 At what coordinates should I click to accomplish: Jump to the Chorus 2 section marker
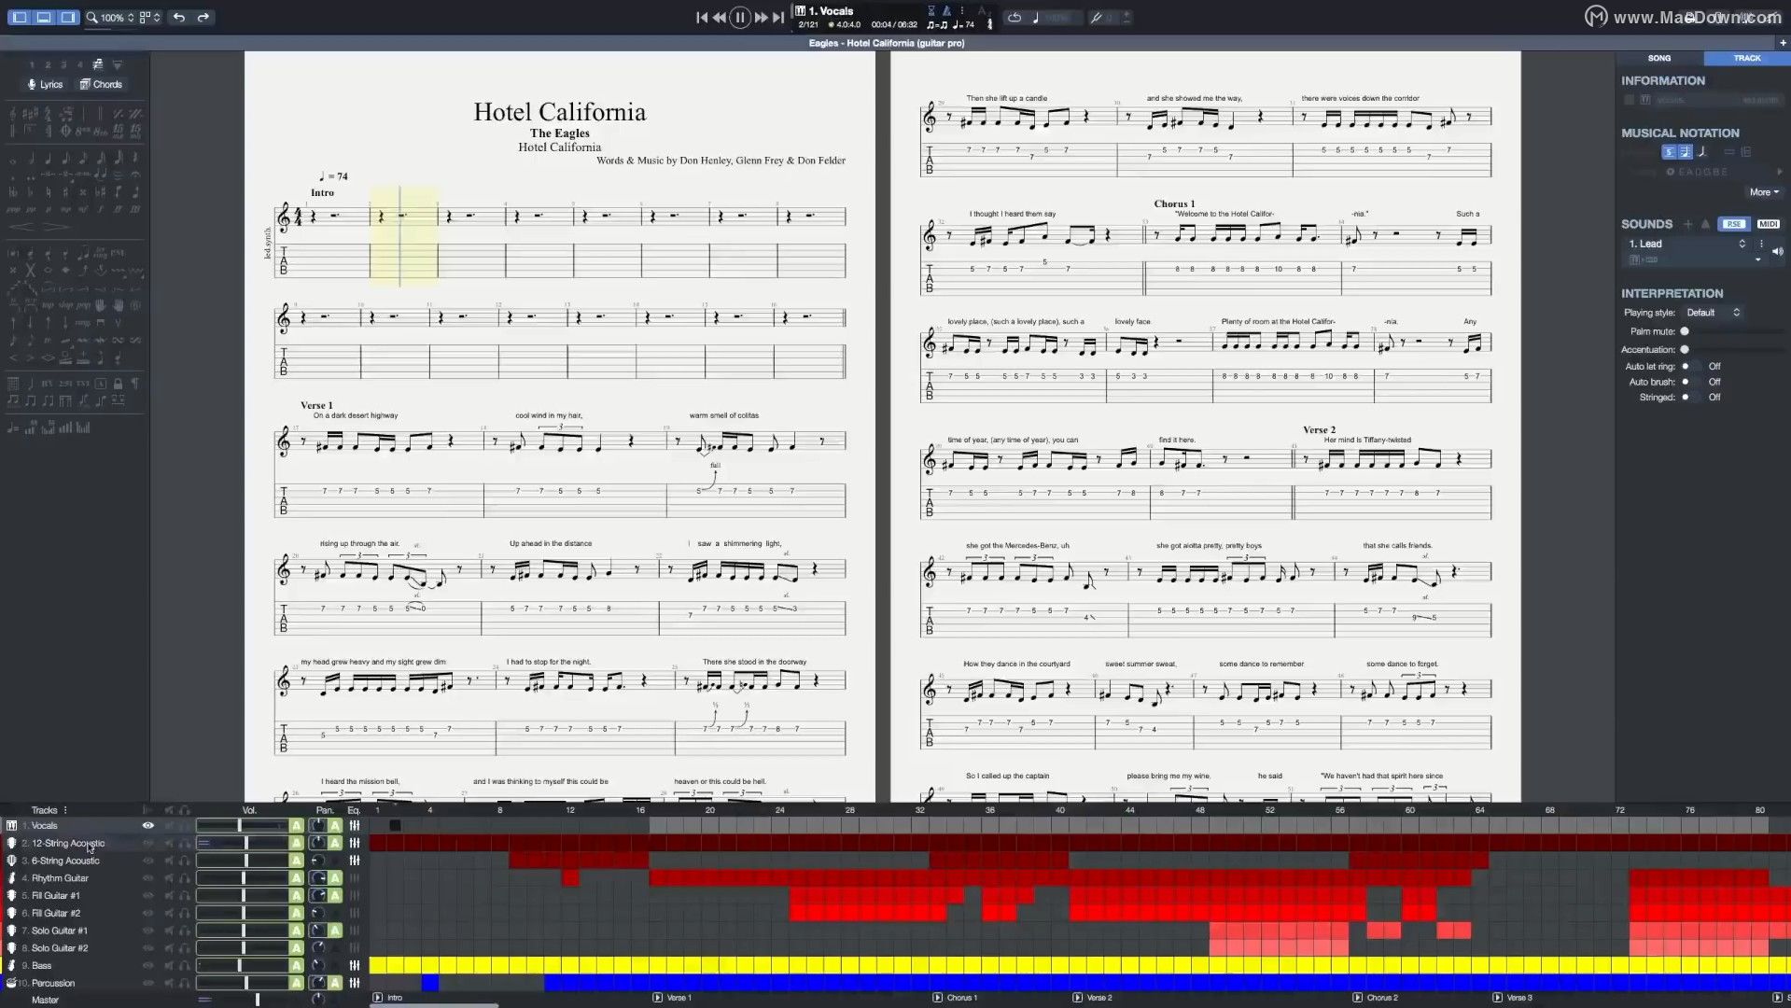pyautogui.click(x=1376, y=998)
